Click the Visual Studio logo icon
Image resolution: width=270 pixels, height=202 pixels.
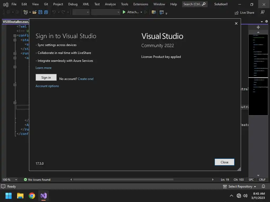(6, 4)
